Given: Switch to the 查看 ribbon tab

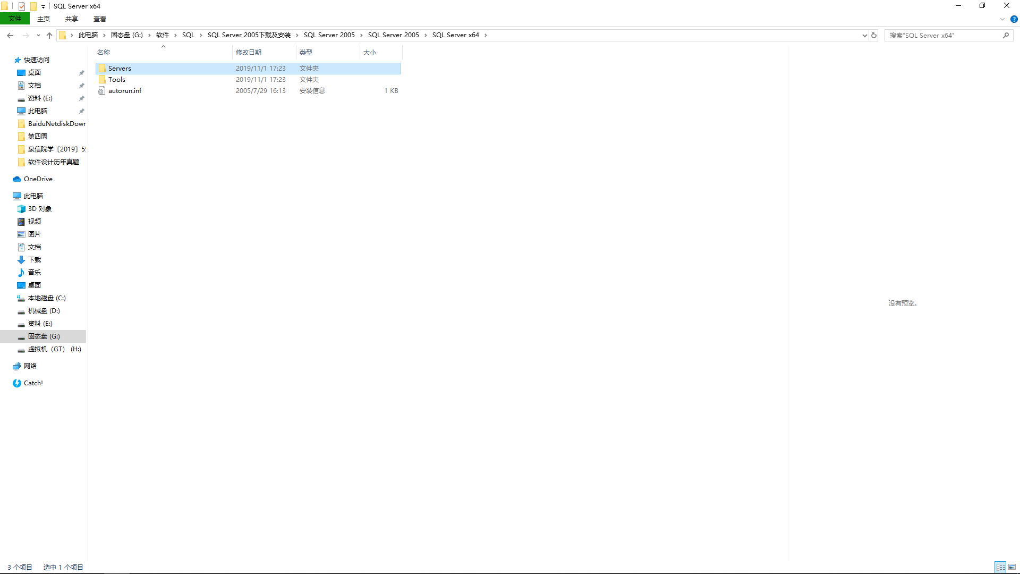Looking at the screenshot, I should pyautogui.click(x=100, y=19).
